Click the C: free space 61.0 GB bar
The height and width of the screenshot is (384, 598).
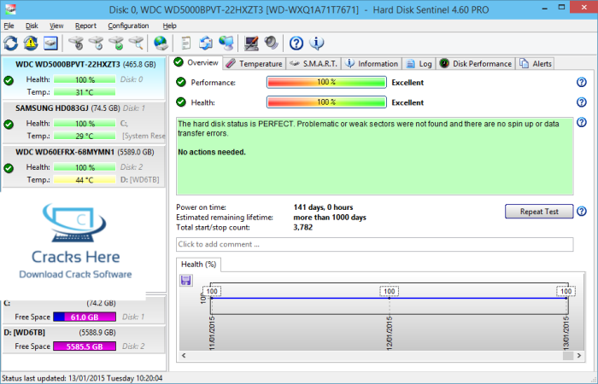point(85,317)
